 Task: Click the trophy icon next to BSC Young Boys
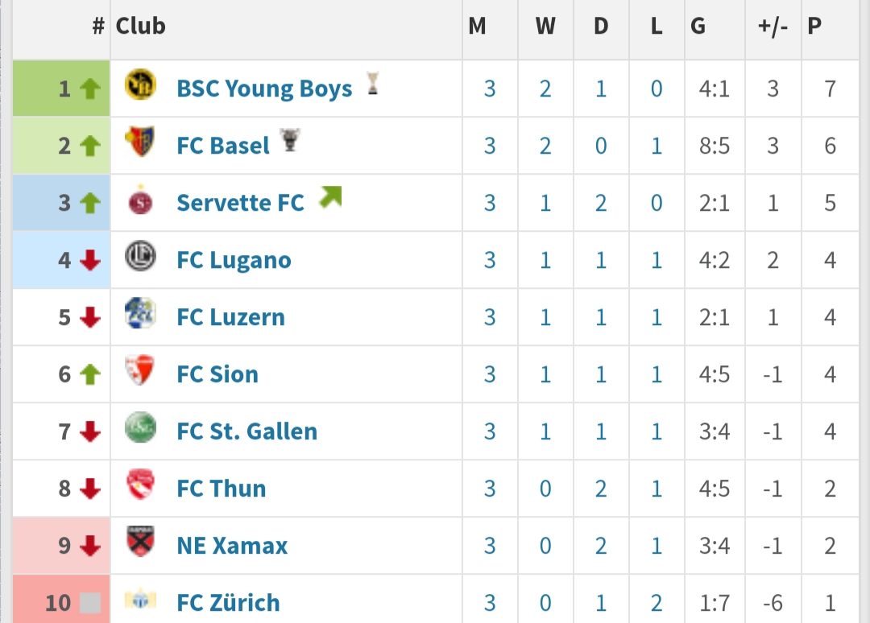point(372,83)
